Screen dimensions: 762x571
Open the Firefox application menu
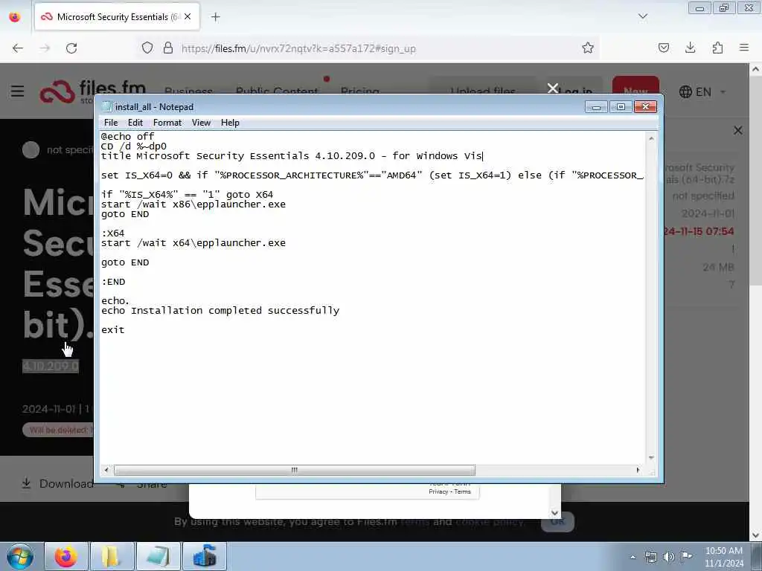tap(743, 48)
